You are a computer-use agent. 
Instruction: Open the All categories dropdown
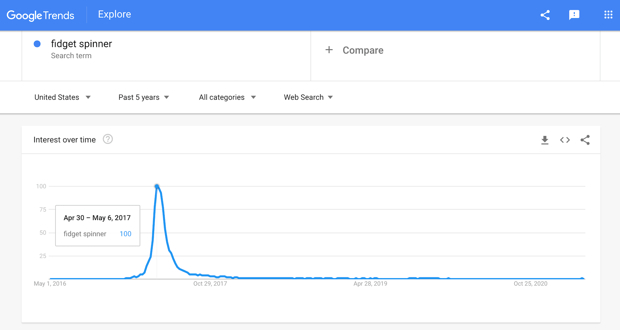(227, 97)
